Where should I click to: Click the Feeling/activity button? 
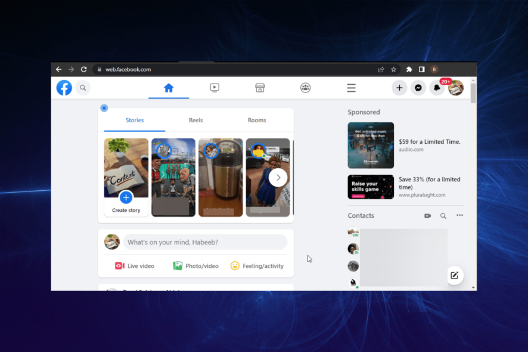(257, 266)
